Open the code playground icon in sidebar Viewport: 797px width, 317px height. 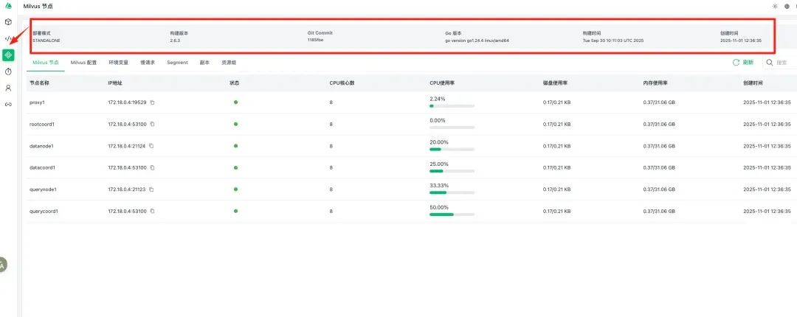coord(8,38)
